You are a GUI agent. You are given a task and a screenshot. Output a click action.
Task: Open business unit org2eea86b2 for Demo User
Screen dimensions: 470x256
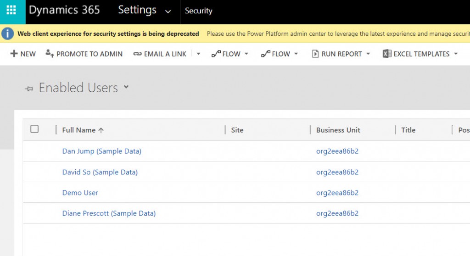tap(337, 193)
